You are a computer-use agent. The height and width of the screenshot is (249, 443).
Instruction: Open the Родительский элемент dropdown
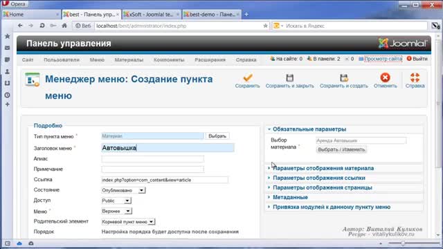click(128, 222)
